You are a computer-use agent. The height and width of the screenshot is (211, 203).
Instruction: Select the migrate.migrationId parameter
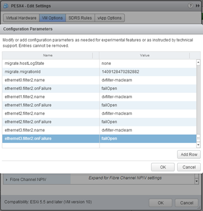coord(51,72)
